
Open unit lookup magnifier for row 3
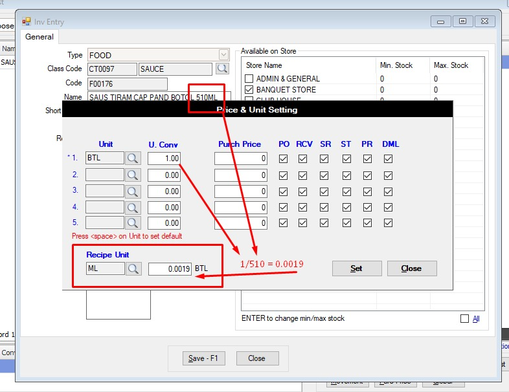pos(133,191)
